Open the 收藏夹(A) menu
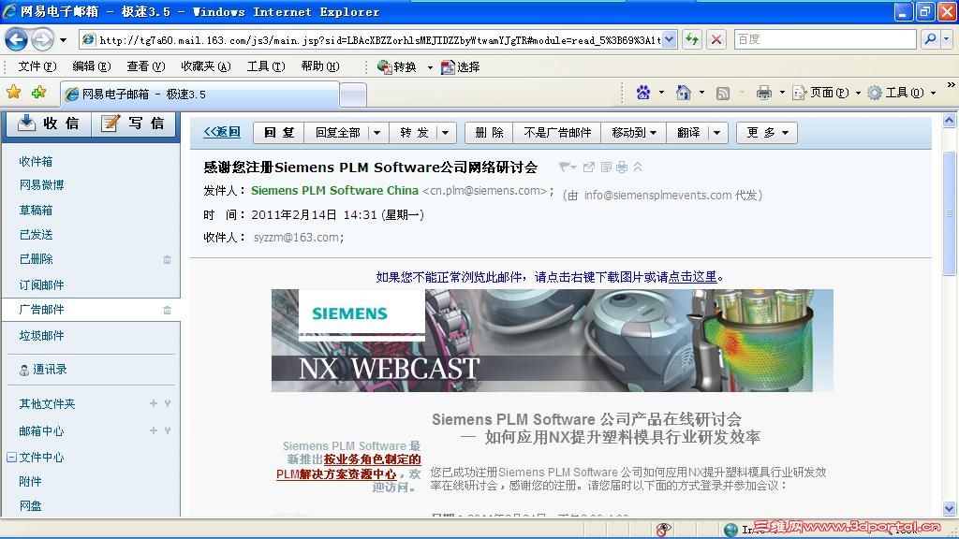Image resolution: width=959 pixels, height=539 pixels. tap(206, 66)
